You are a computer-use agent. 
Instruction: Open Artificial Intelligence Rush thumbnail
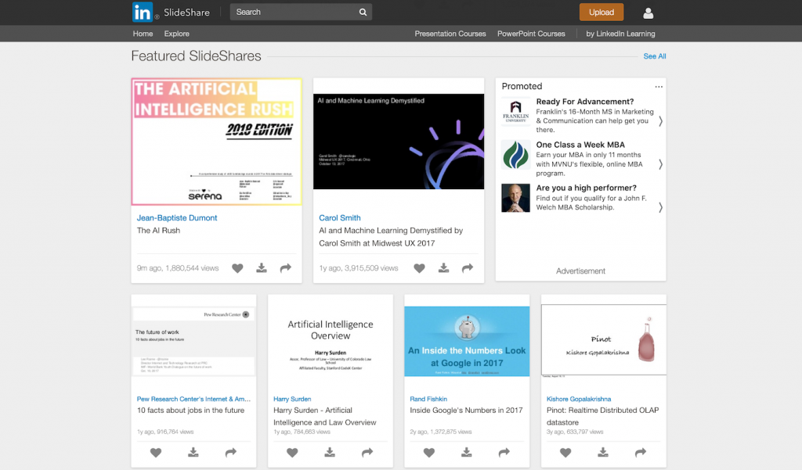click(216, 142)
